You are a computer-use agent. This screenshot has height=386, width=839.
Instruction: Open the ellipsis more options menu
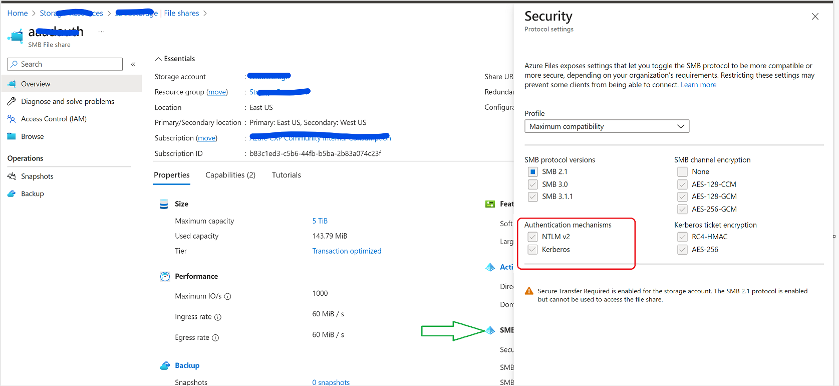pos(102,32)
